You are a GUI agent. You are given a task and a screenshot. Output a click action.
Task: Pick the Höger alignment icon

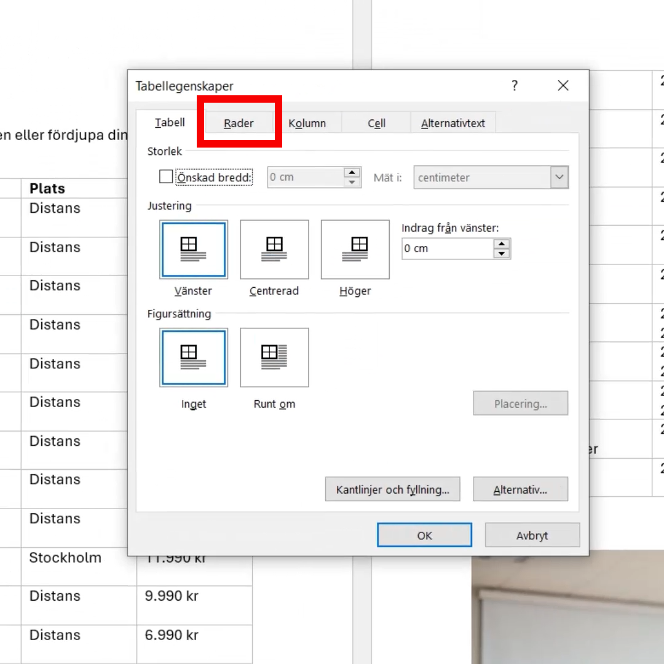coord(355,249)
